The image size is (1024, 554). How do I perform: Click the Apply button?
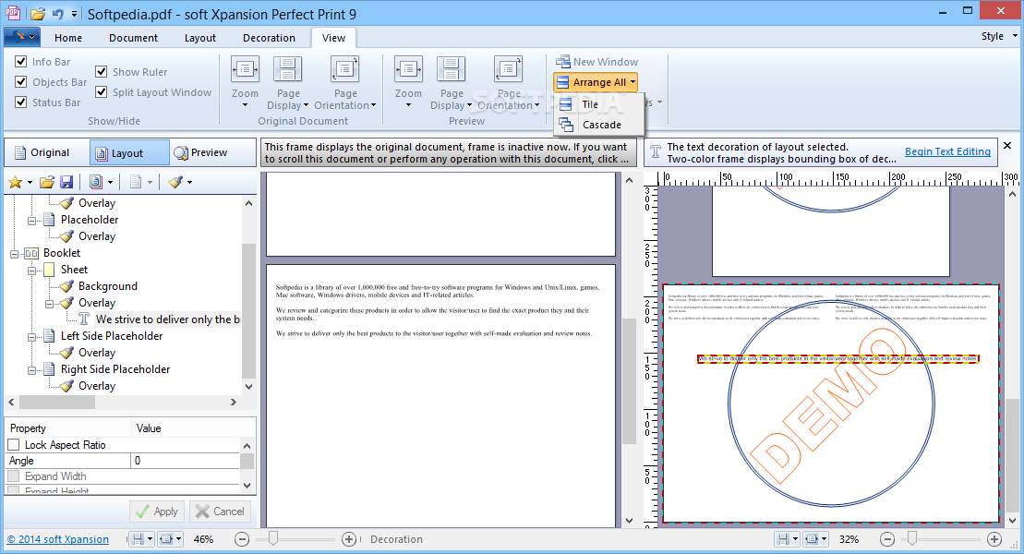tap(157, 512)
